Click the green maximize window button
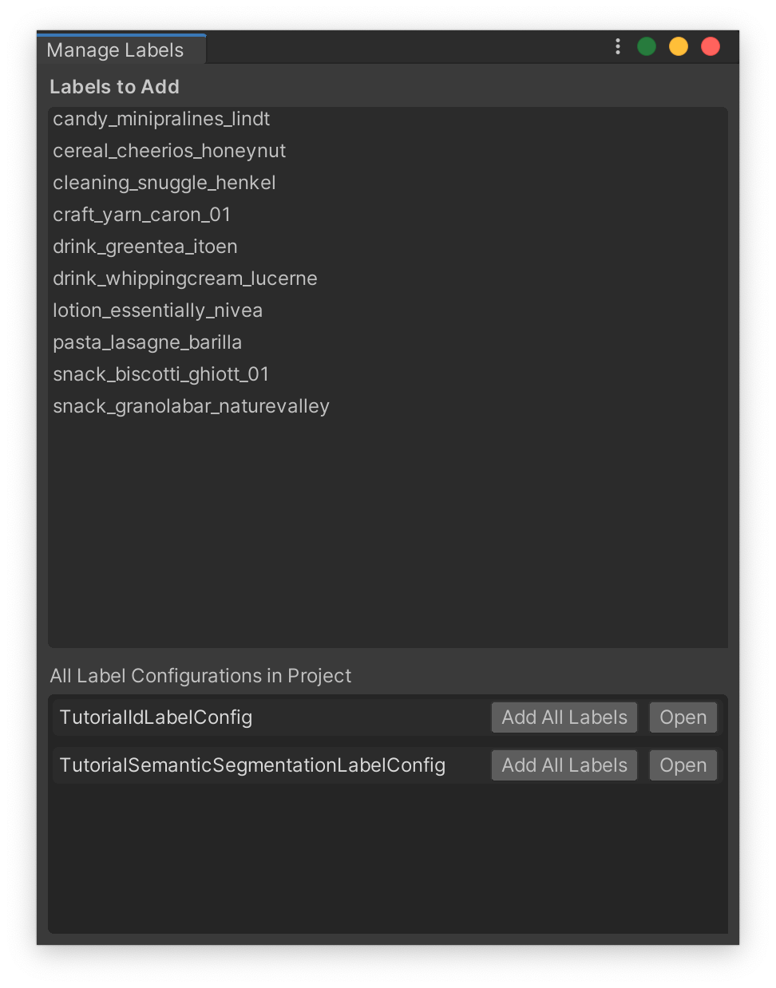This screenshot has width=776, height=988. coord(647,47)
